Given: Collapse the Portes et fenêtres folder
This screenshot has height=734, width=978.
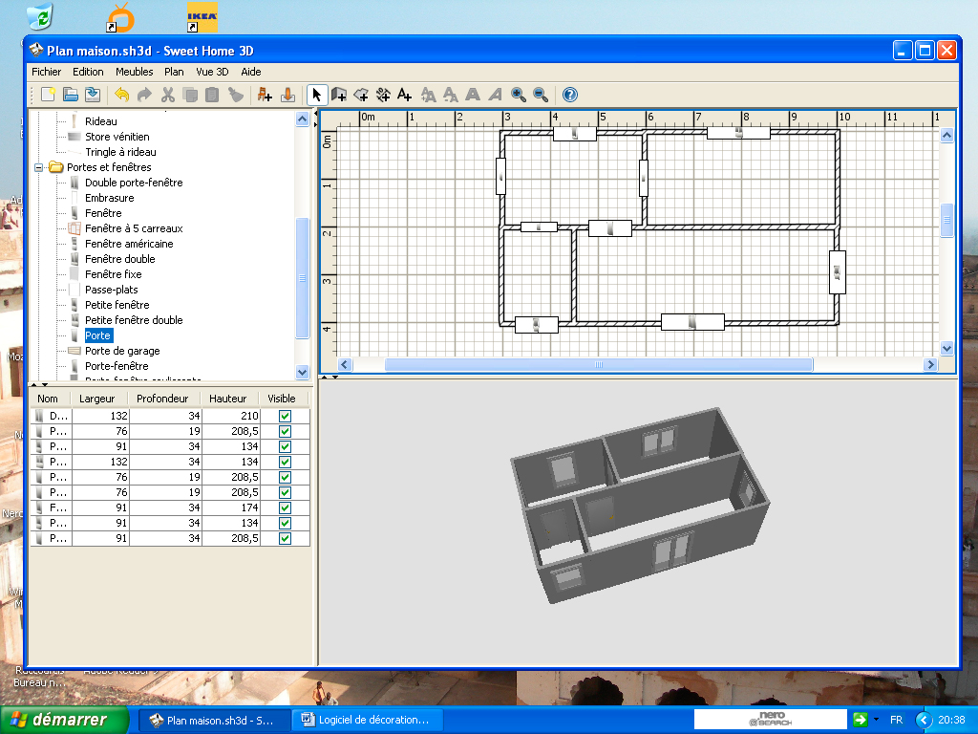Looking at the screenshot, I should coord(38,167).
